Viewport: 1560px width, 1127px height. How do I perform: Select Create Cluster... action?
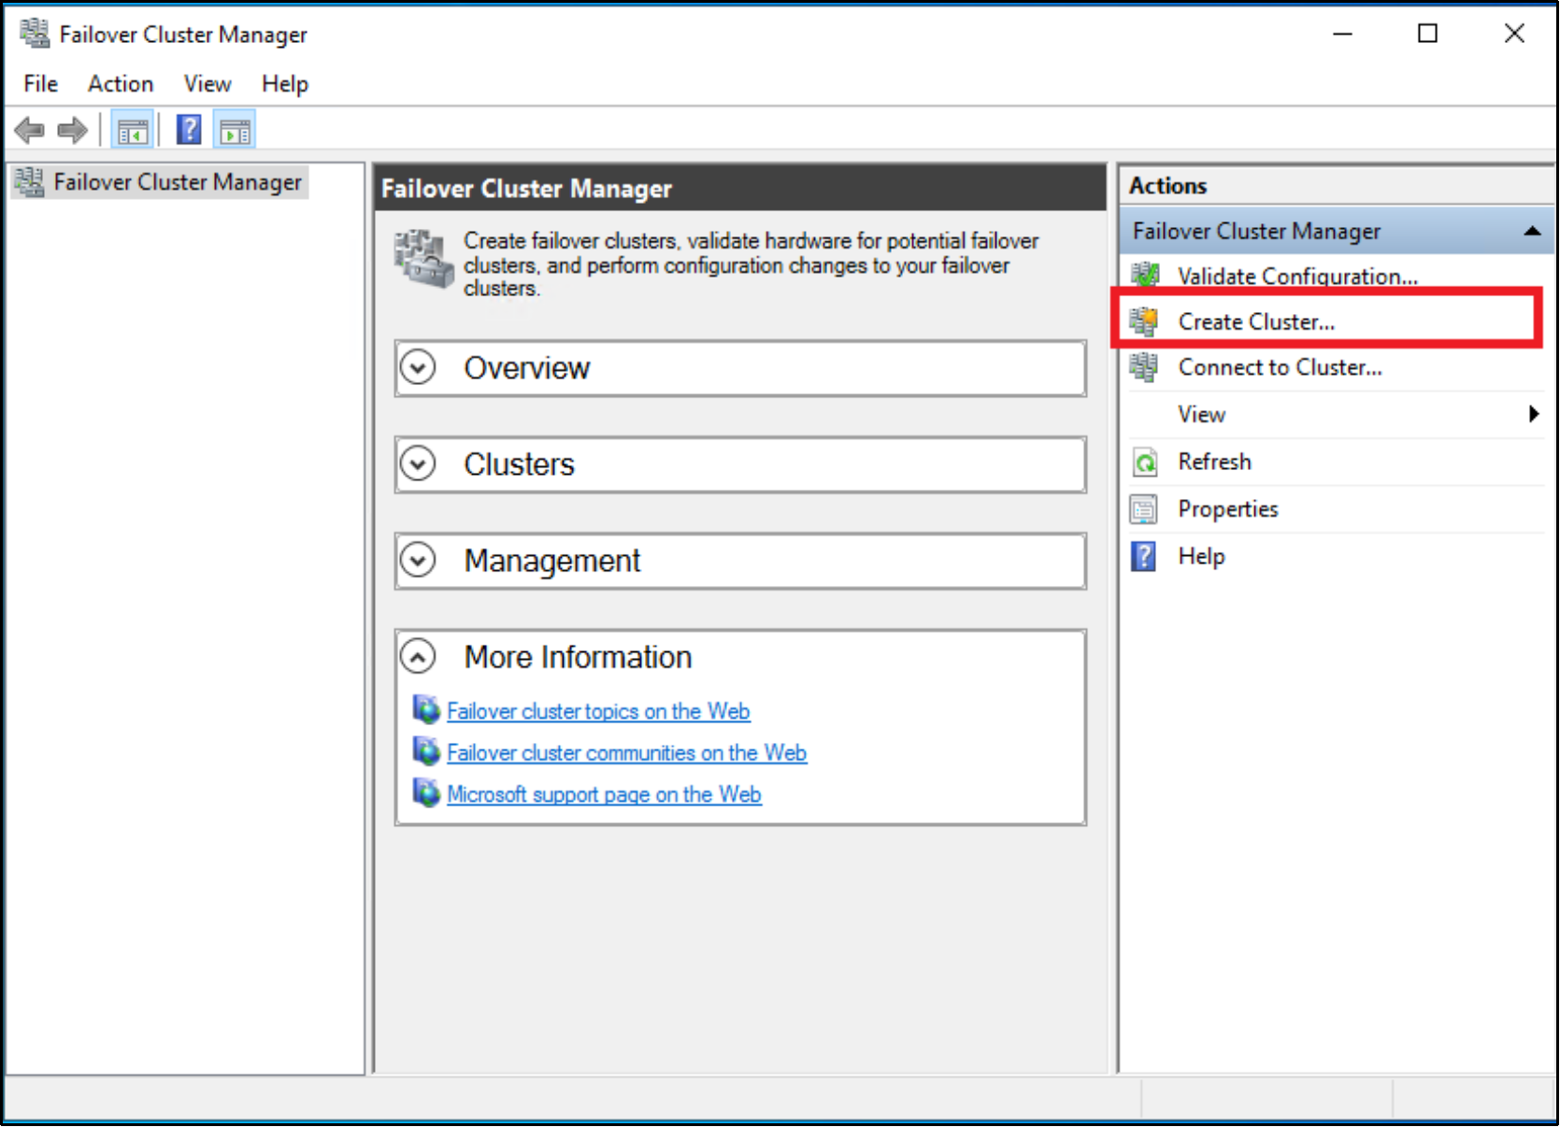1256,322
